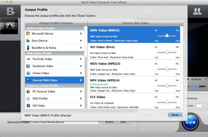Choose Sony Device category

[54, 40]
